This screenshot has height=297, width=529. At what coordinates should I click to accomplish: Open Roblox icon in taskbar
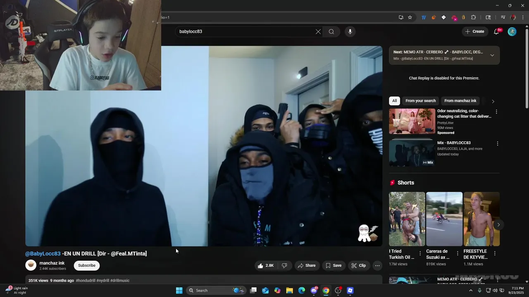coord(350,290)
